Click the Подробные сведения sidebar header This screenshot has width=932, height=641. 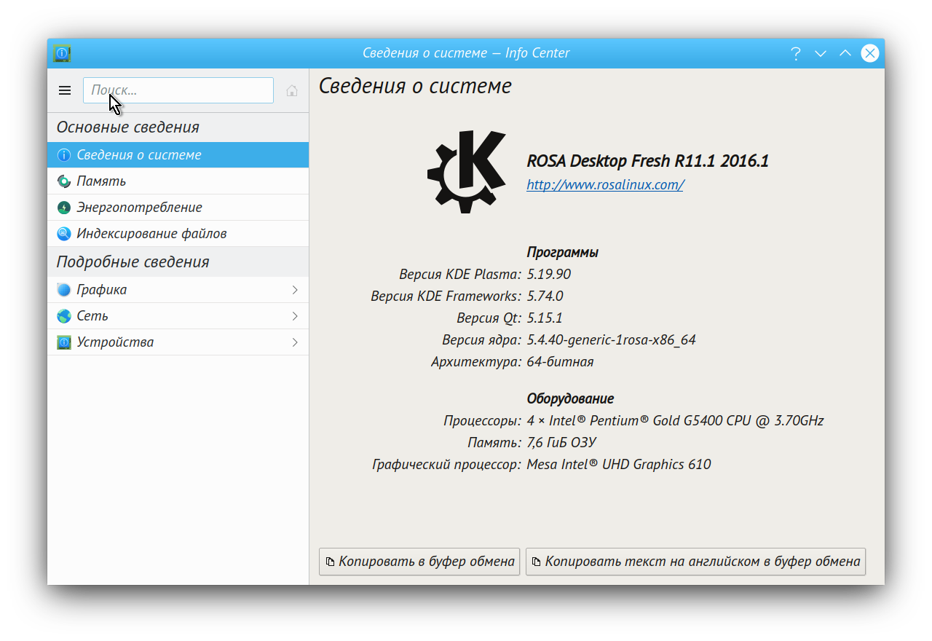click(x=133, y=262)
